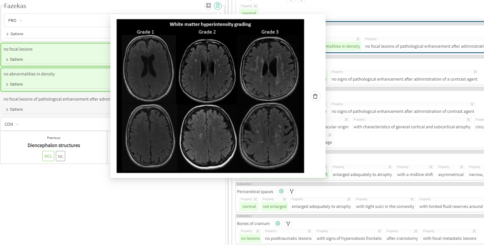Remove the 'no posttraumatic lesions' property
The height and width of the screenshot is (245, 484).
(309, 231)
